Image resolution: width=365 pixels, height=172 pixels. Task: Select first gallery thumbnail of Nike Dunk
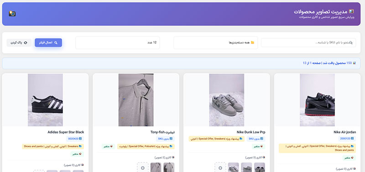(x=259, y=167)
